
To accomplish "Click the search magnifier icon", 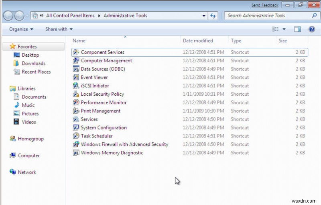I will click(315, 15).
